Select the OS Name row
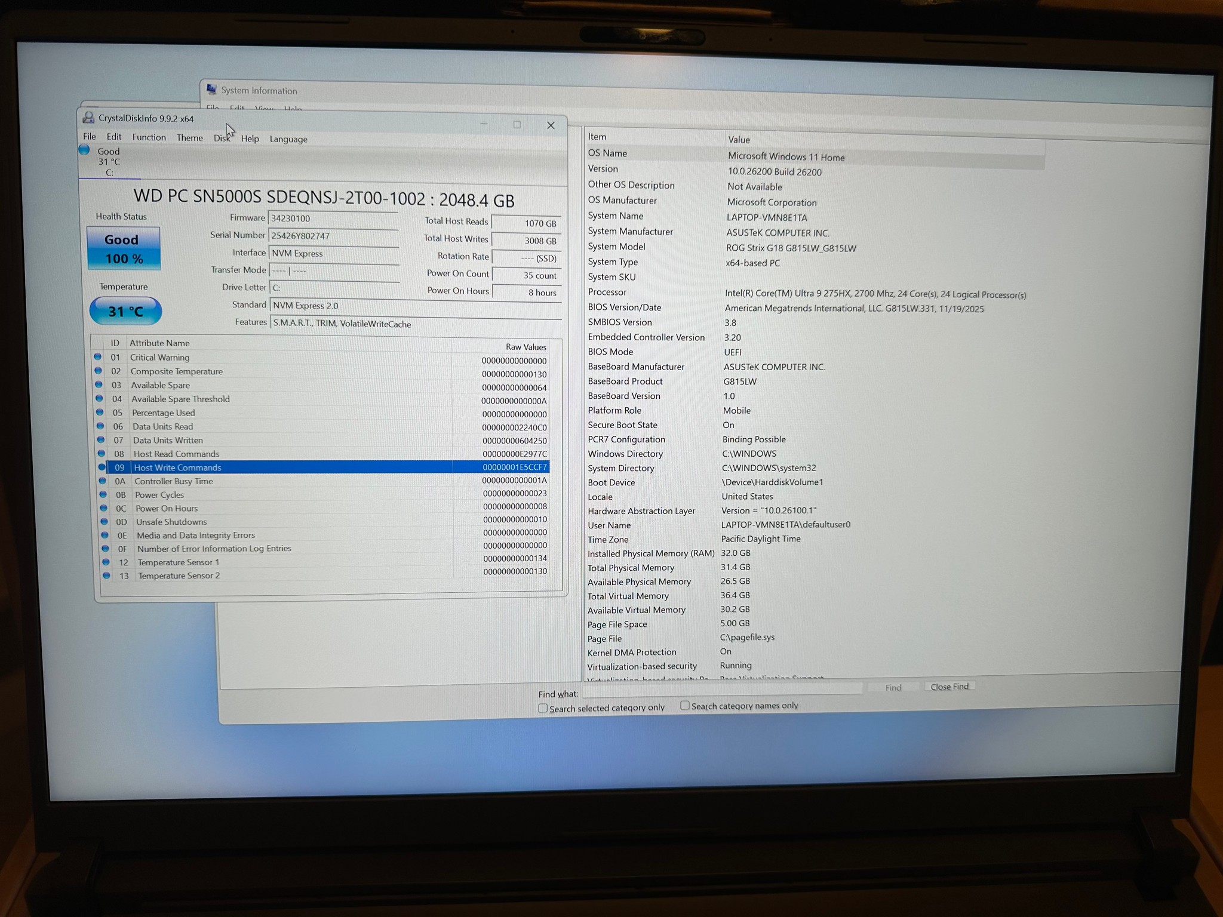The height and width of the screenshot is (917, 1223). [x=815, y=155]
